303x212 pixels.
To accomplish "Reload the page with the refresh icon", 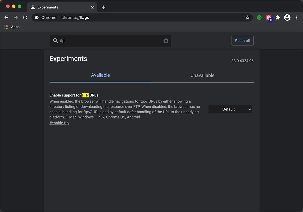I will click(25, 17).
